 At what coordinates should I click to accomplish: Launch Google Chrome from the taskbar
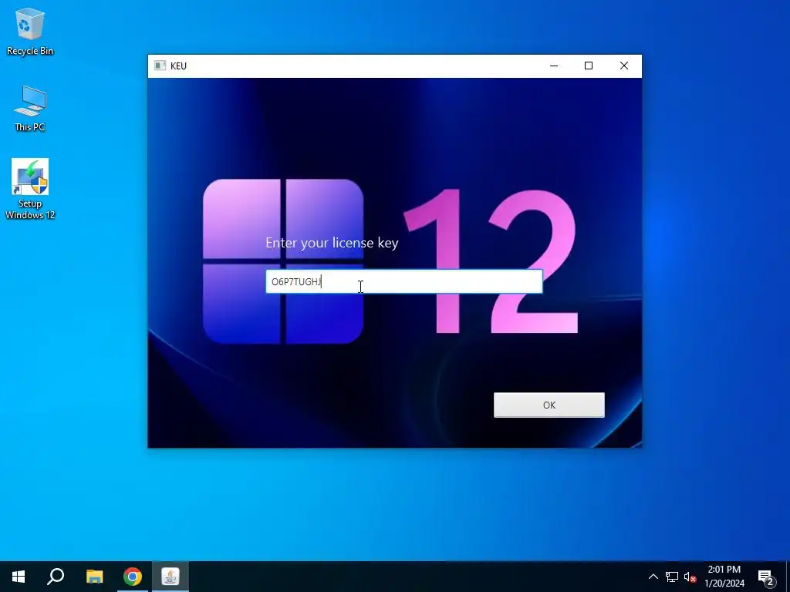pyautogui.click(x=133, y=577)
